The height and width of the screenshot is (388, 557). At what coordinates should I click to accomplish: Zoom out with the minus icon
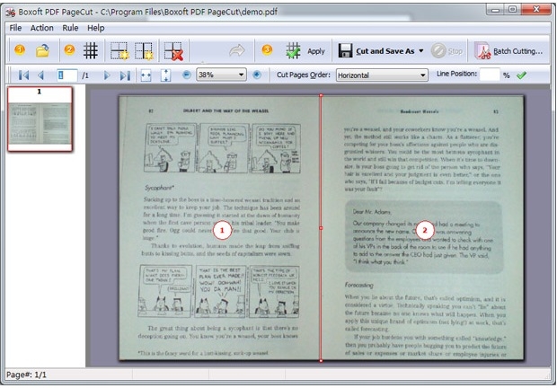point(187,75)
